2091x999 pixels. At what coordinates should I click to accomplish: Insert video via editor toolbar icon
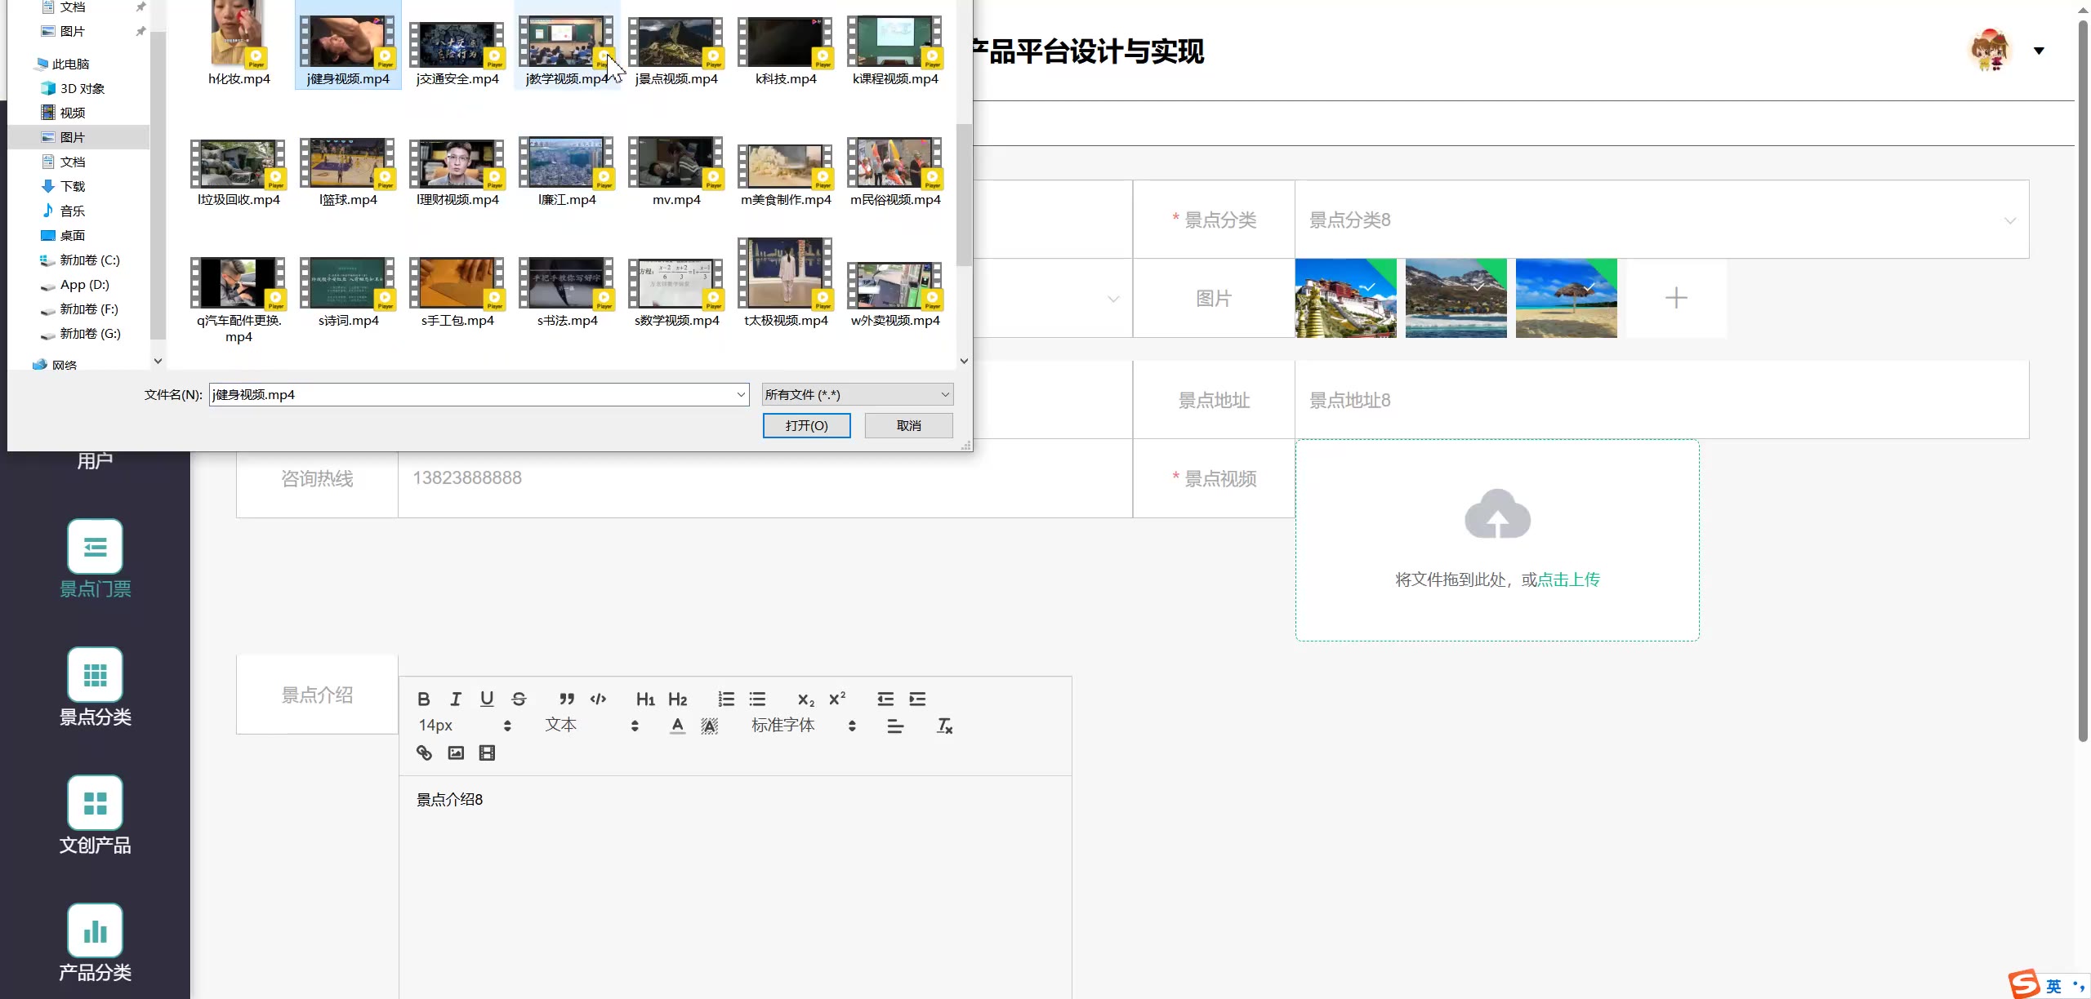(487, 753)
